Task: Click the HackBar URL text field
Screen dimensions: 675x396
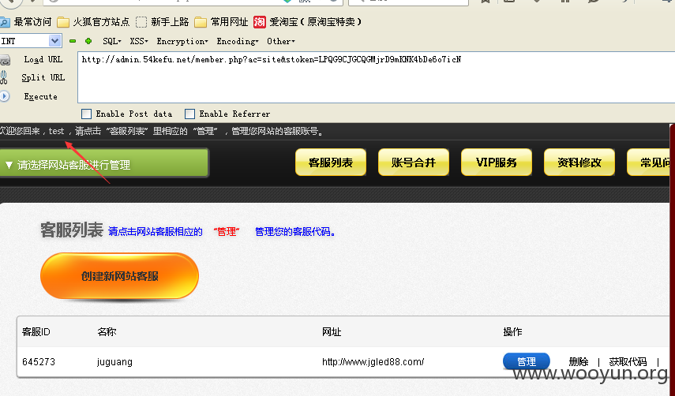Action: [x=377, y=77]
